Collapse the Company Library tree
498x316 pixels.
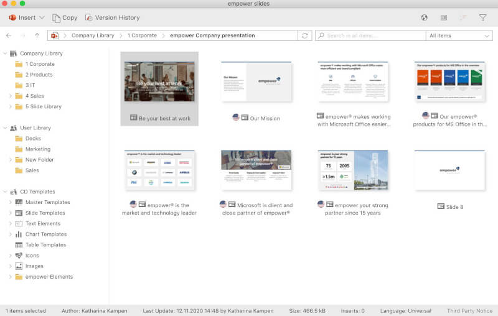tap(5, 53)
